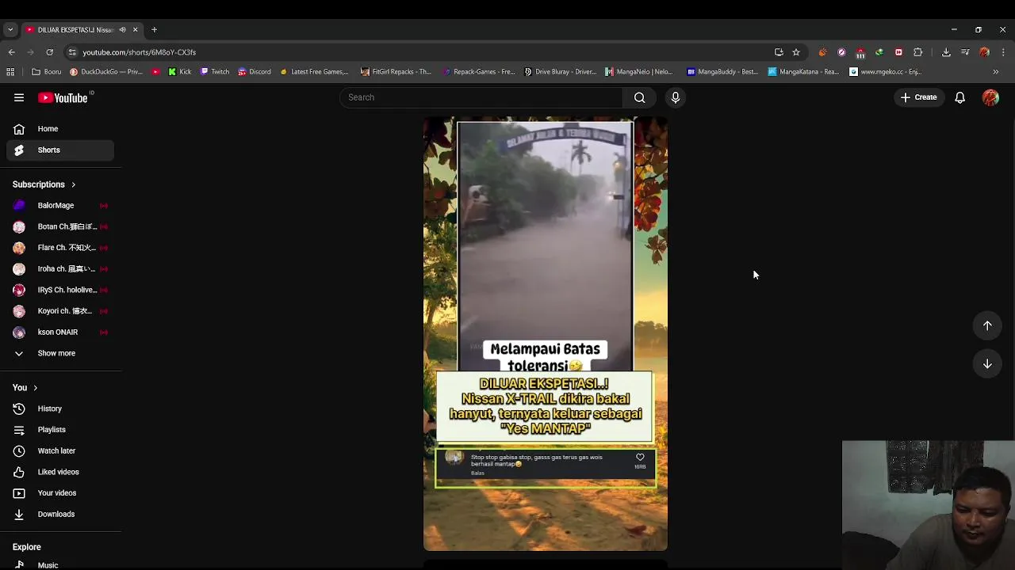Open the FitGirl Repacks bookmark
The height and width of the screenshot is (570, 1015).
[396, 71]
